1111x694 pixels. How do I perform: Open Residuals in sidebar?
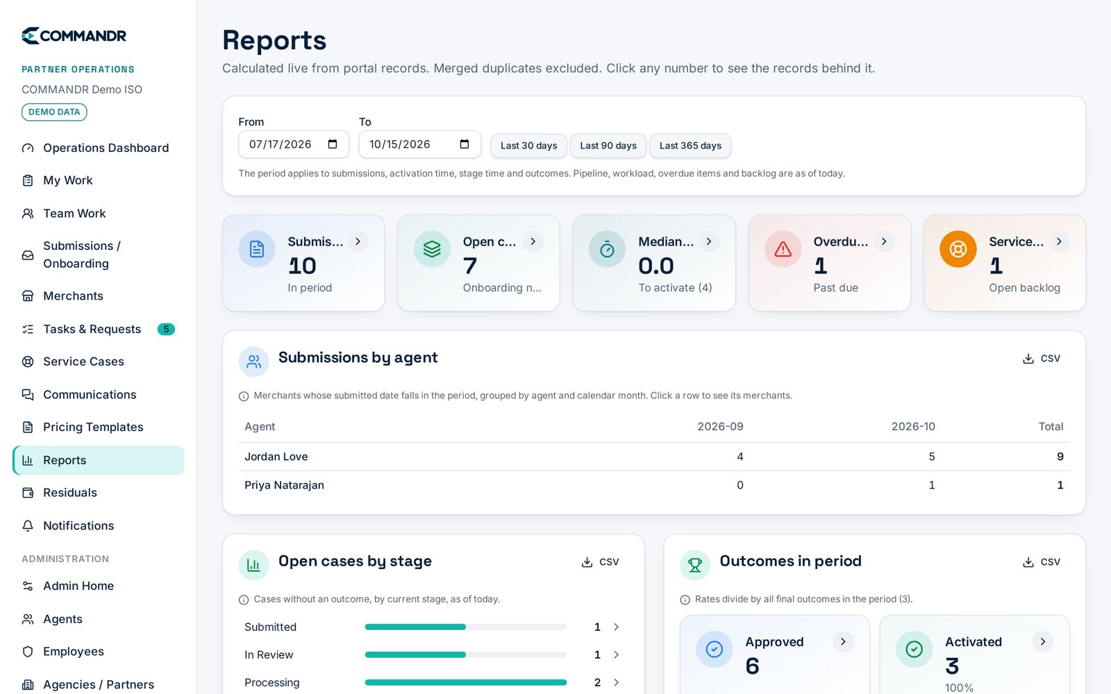(x=98, y=493)
